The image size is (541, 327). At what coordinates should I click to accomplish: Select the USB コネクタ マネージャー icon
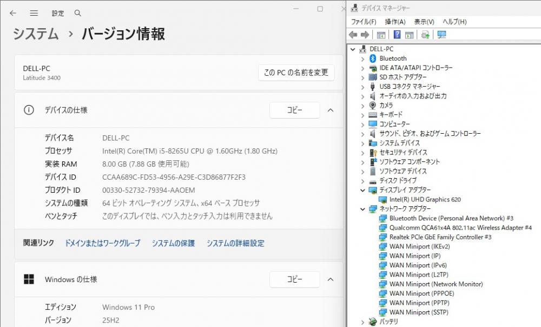[373, 86]
